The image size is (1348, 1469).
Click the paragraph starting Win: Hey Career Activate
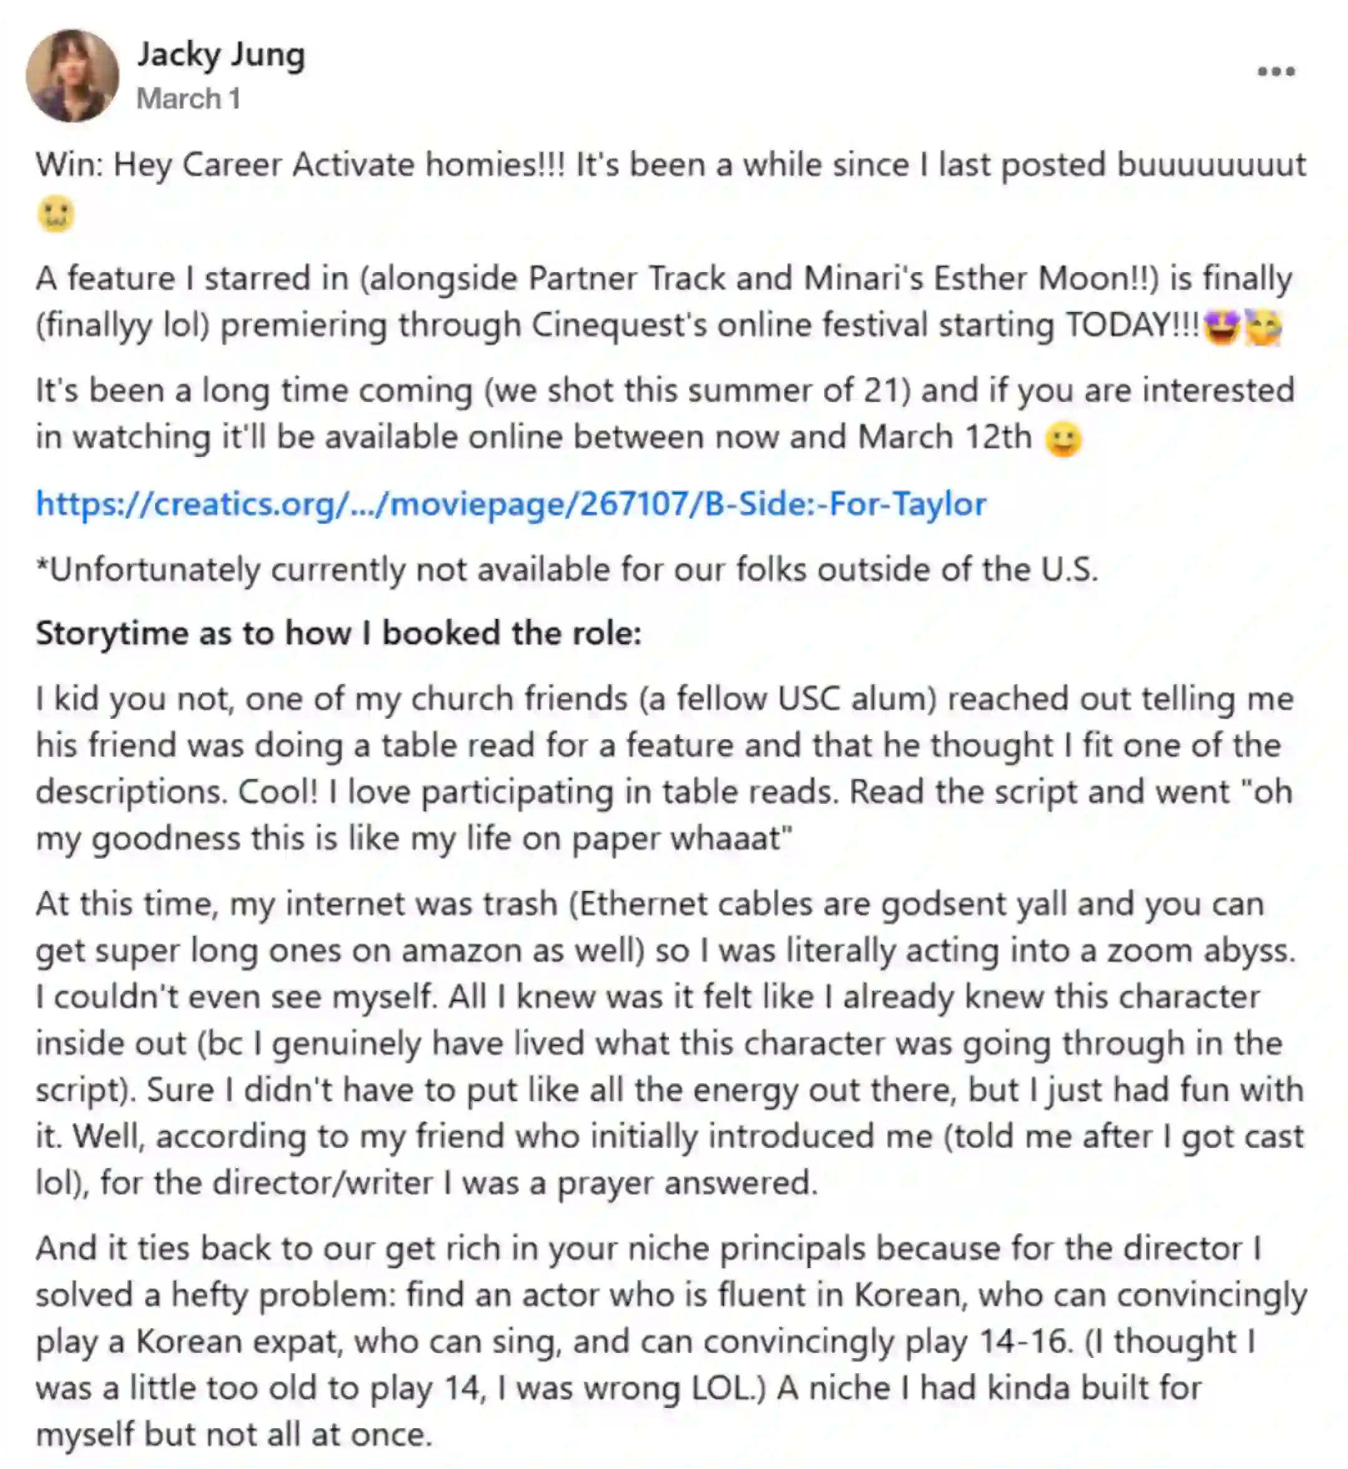pyautogui.click(x=671, y=188)
